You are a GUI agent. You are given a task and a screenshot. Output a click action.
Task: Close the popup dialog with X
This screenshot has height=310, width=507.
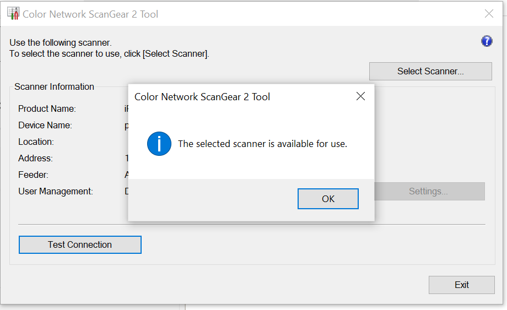click(360, 96)
